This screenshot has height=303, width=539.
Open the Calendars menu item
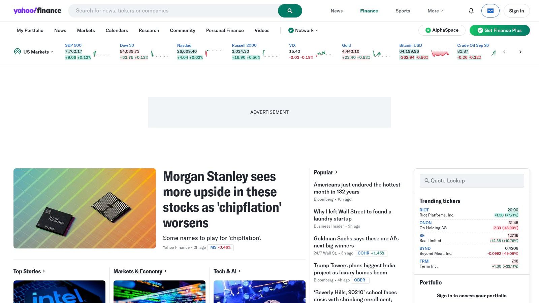coord(117,30)
